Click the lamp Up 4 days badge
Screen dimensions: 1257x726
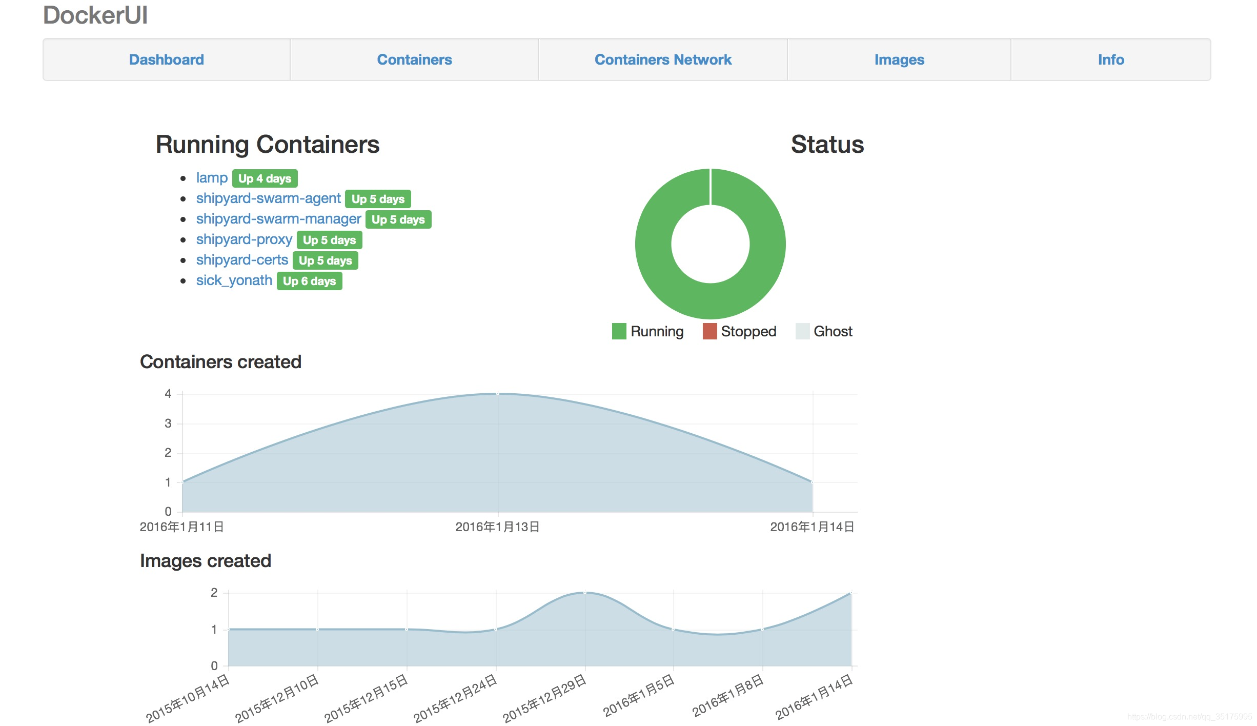[265, 178]
